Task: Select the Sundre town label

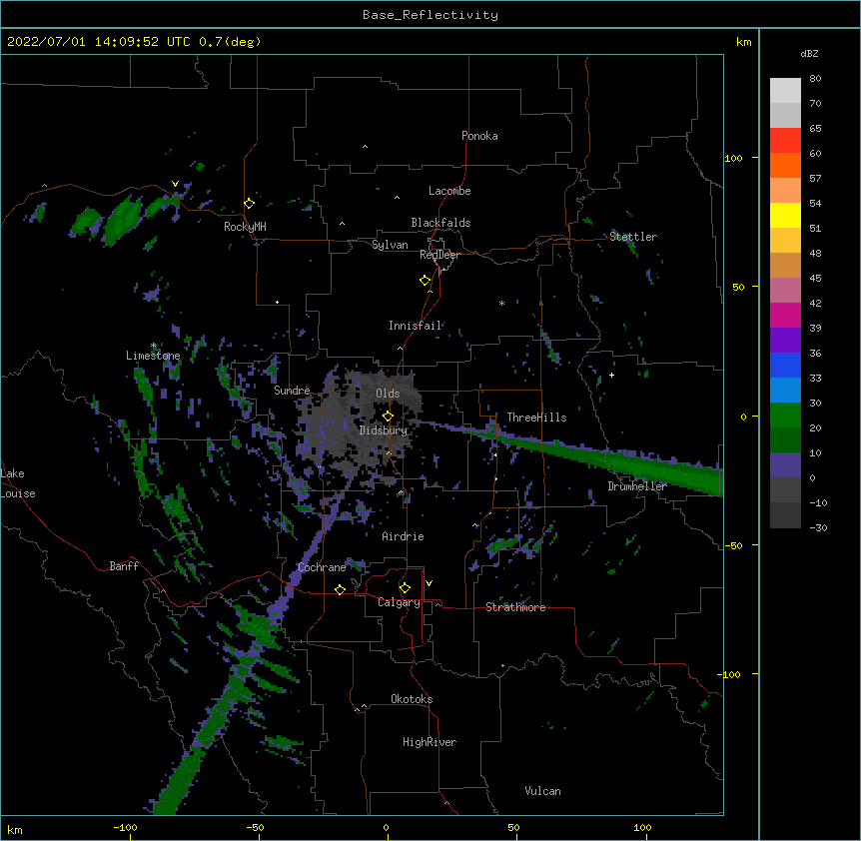Action: 292,390
